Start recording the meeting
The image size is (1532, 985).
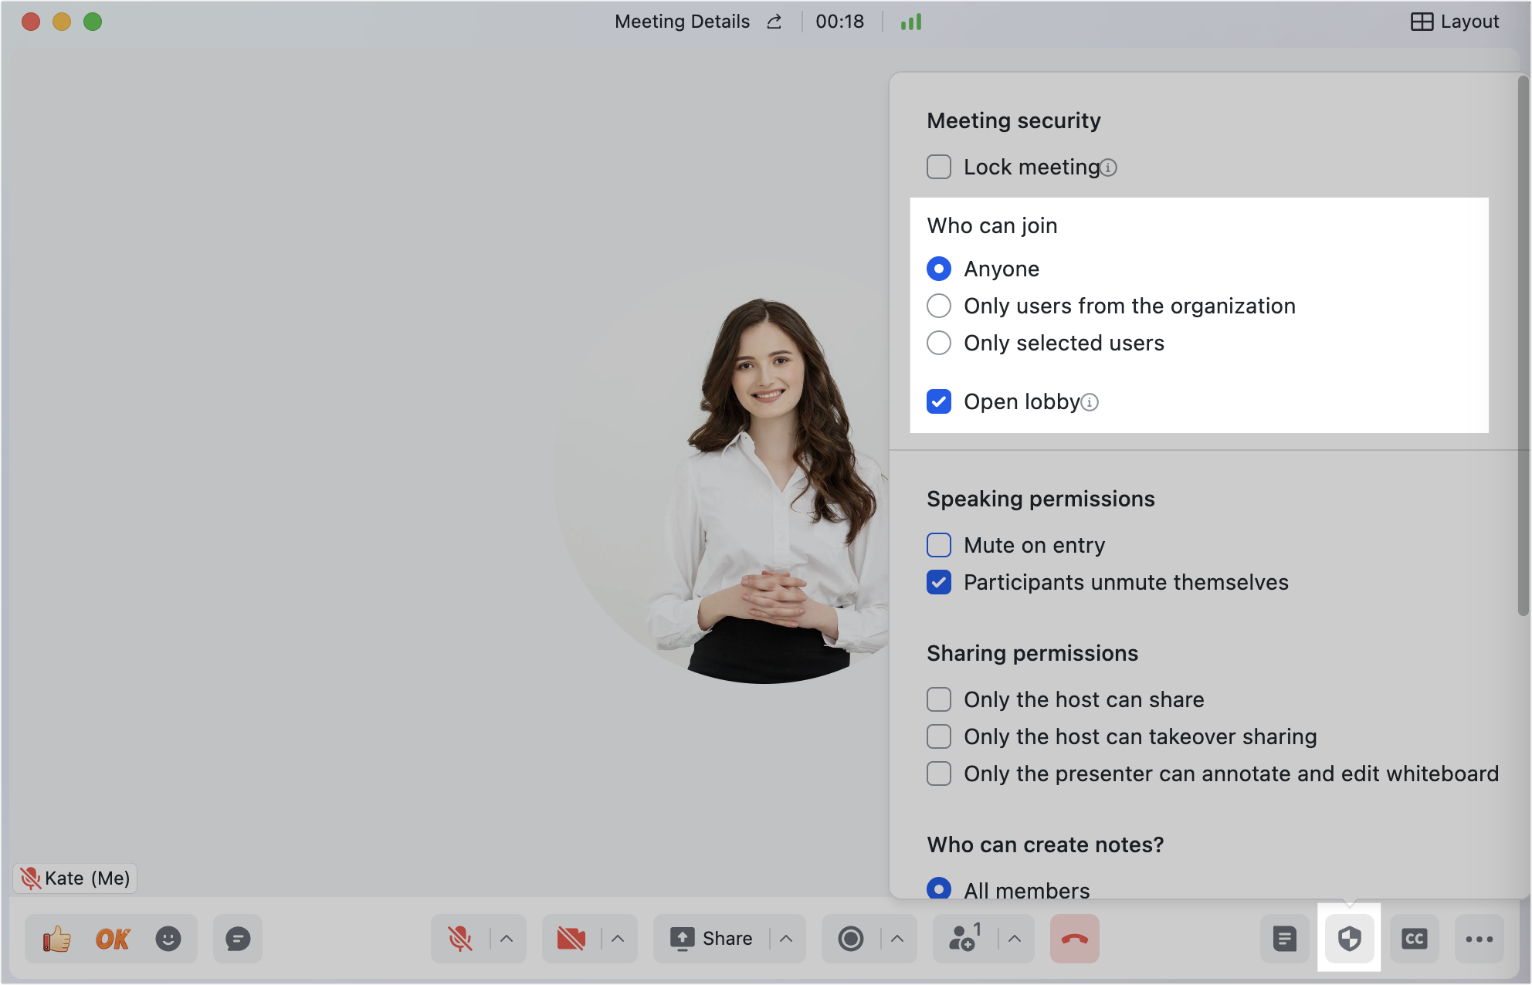click(x=851, y=939)
